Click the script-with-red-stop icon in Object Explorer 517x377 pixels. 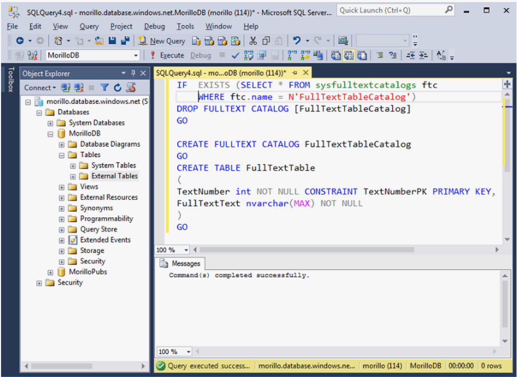click(131, 88)
